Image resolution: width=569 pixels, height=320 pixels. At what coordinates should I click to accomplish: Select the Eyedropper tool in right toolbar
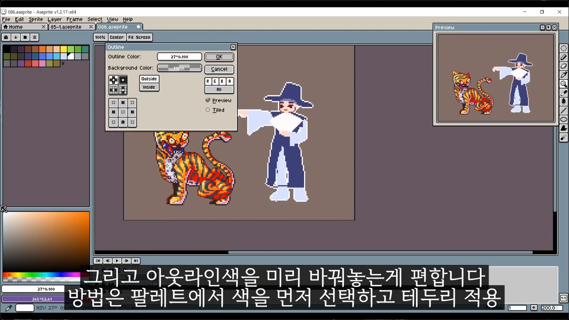coord(563,75)
